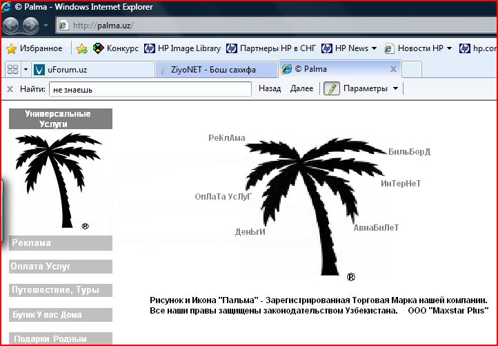Click the Найти search text field
Image resolution: width=498 pixels, height=346 pixels.
(150, 89)
